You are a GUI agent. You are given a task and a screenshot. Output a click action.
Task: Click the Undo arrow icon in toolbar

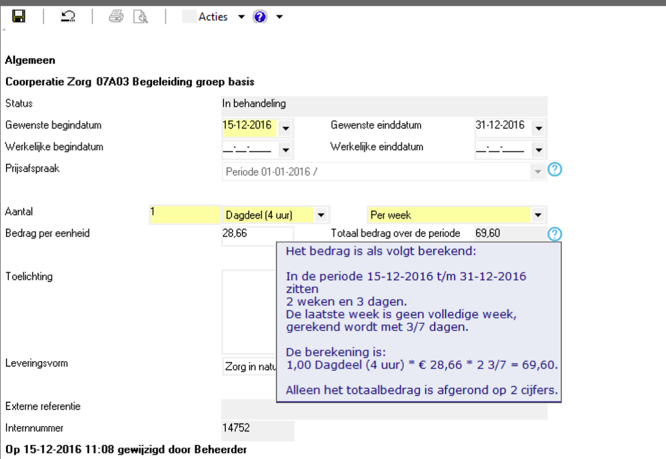(x=68, y=17)
